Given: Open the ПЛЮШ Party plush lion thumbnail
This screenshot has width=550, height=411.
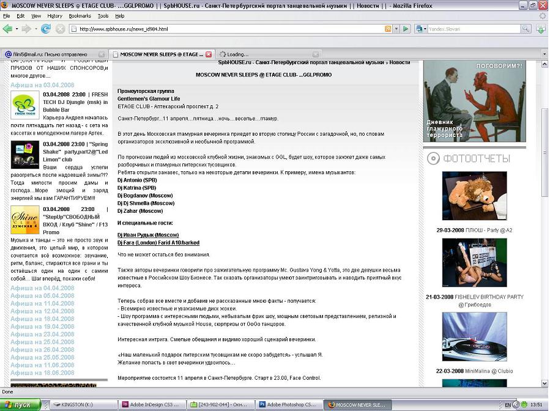Looking at the screenshot, I should [474, 196].
